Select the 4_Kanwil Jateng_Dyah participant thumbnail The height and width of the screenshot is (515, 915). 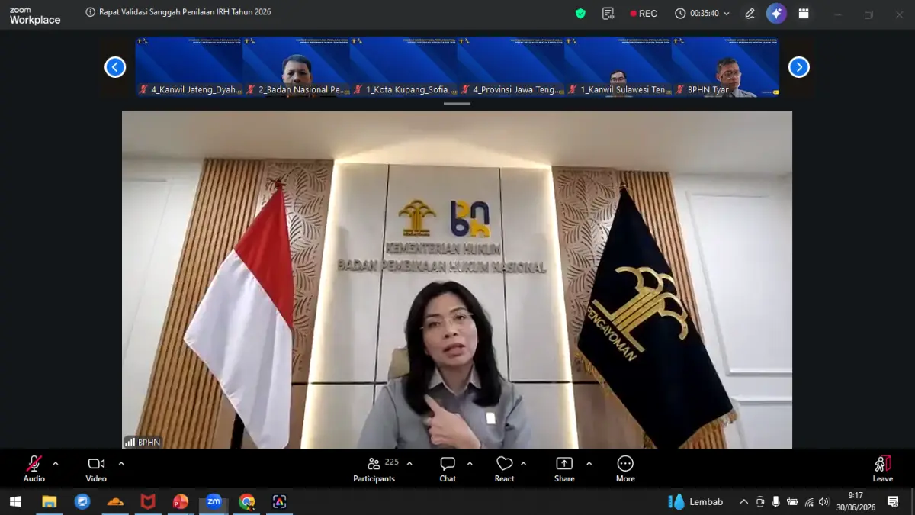point(189,67)
